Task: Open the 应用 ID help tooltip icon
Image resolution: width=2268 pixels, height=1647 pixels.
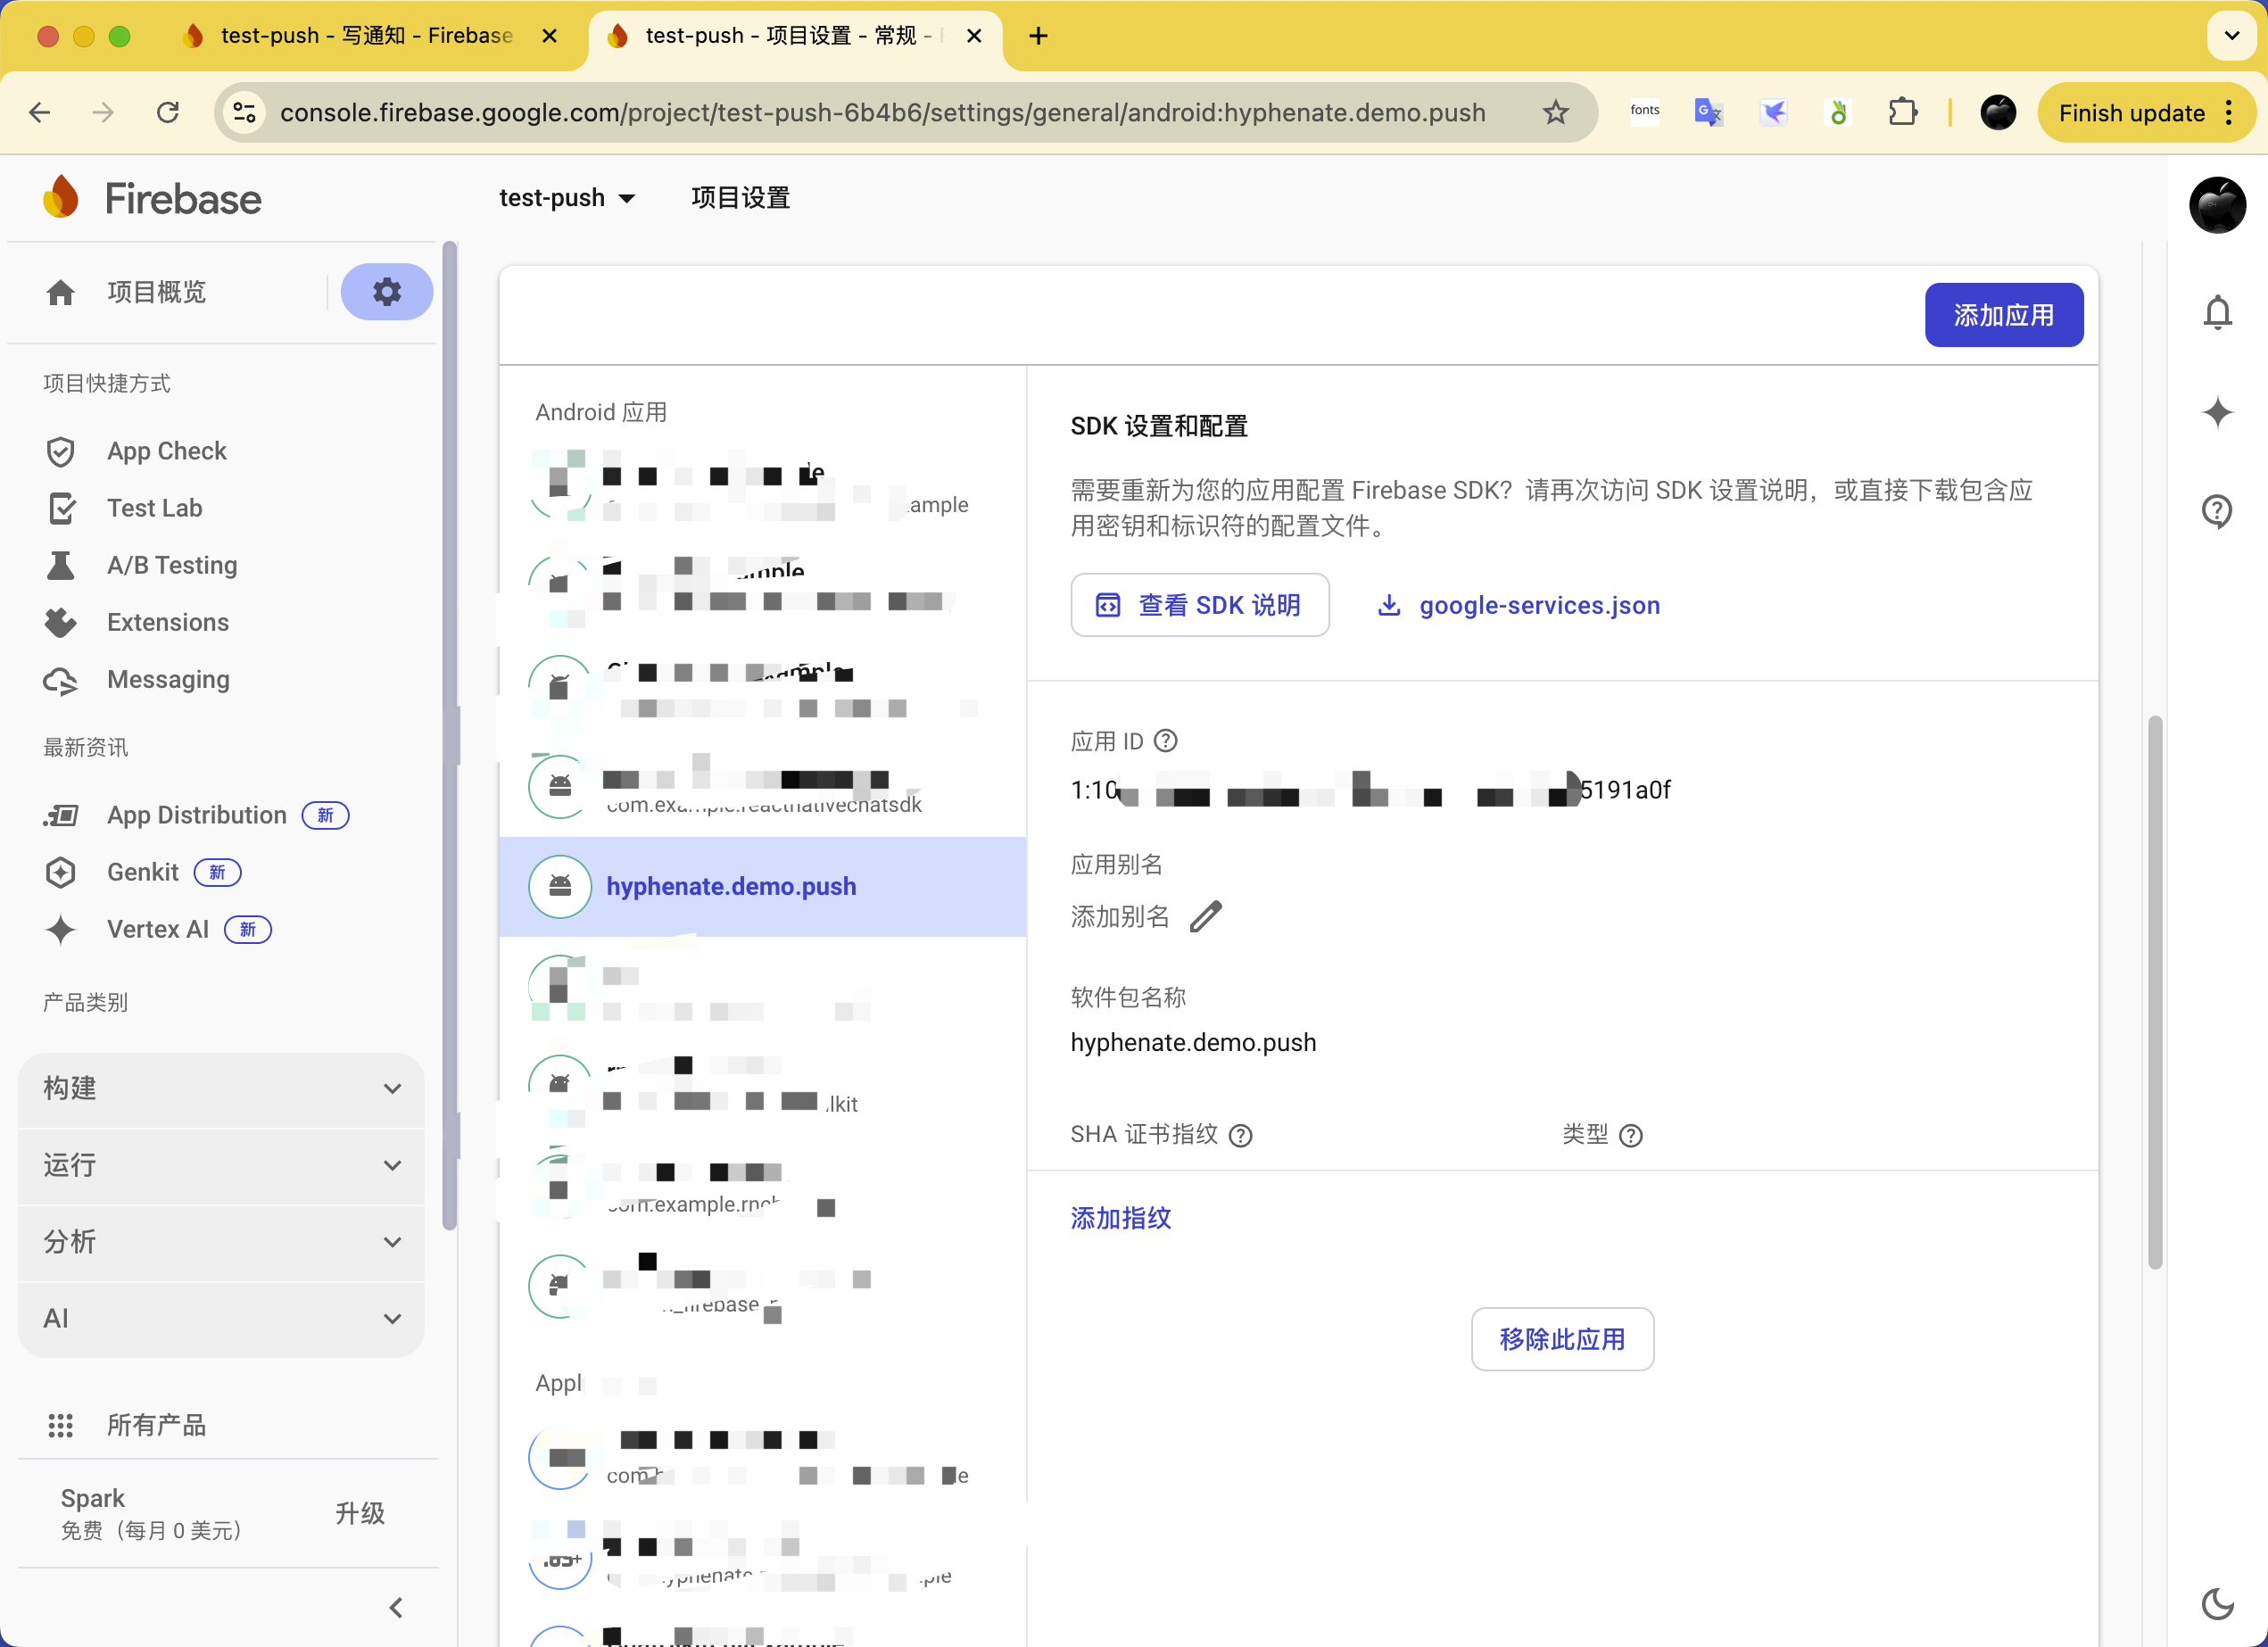Action: tap(1165, 741)
